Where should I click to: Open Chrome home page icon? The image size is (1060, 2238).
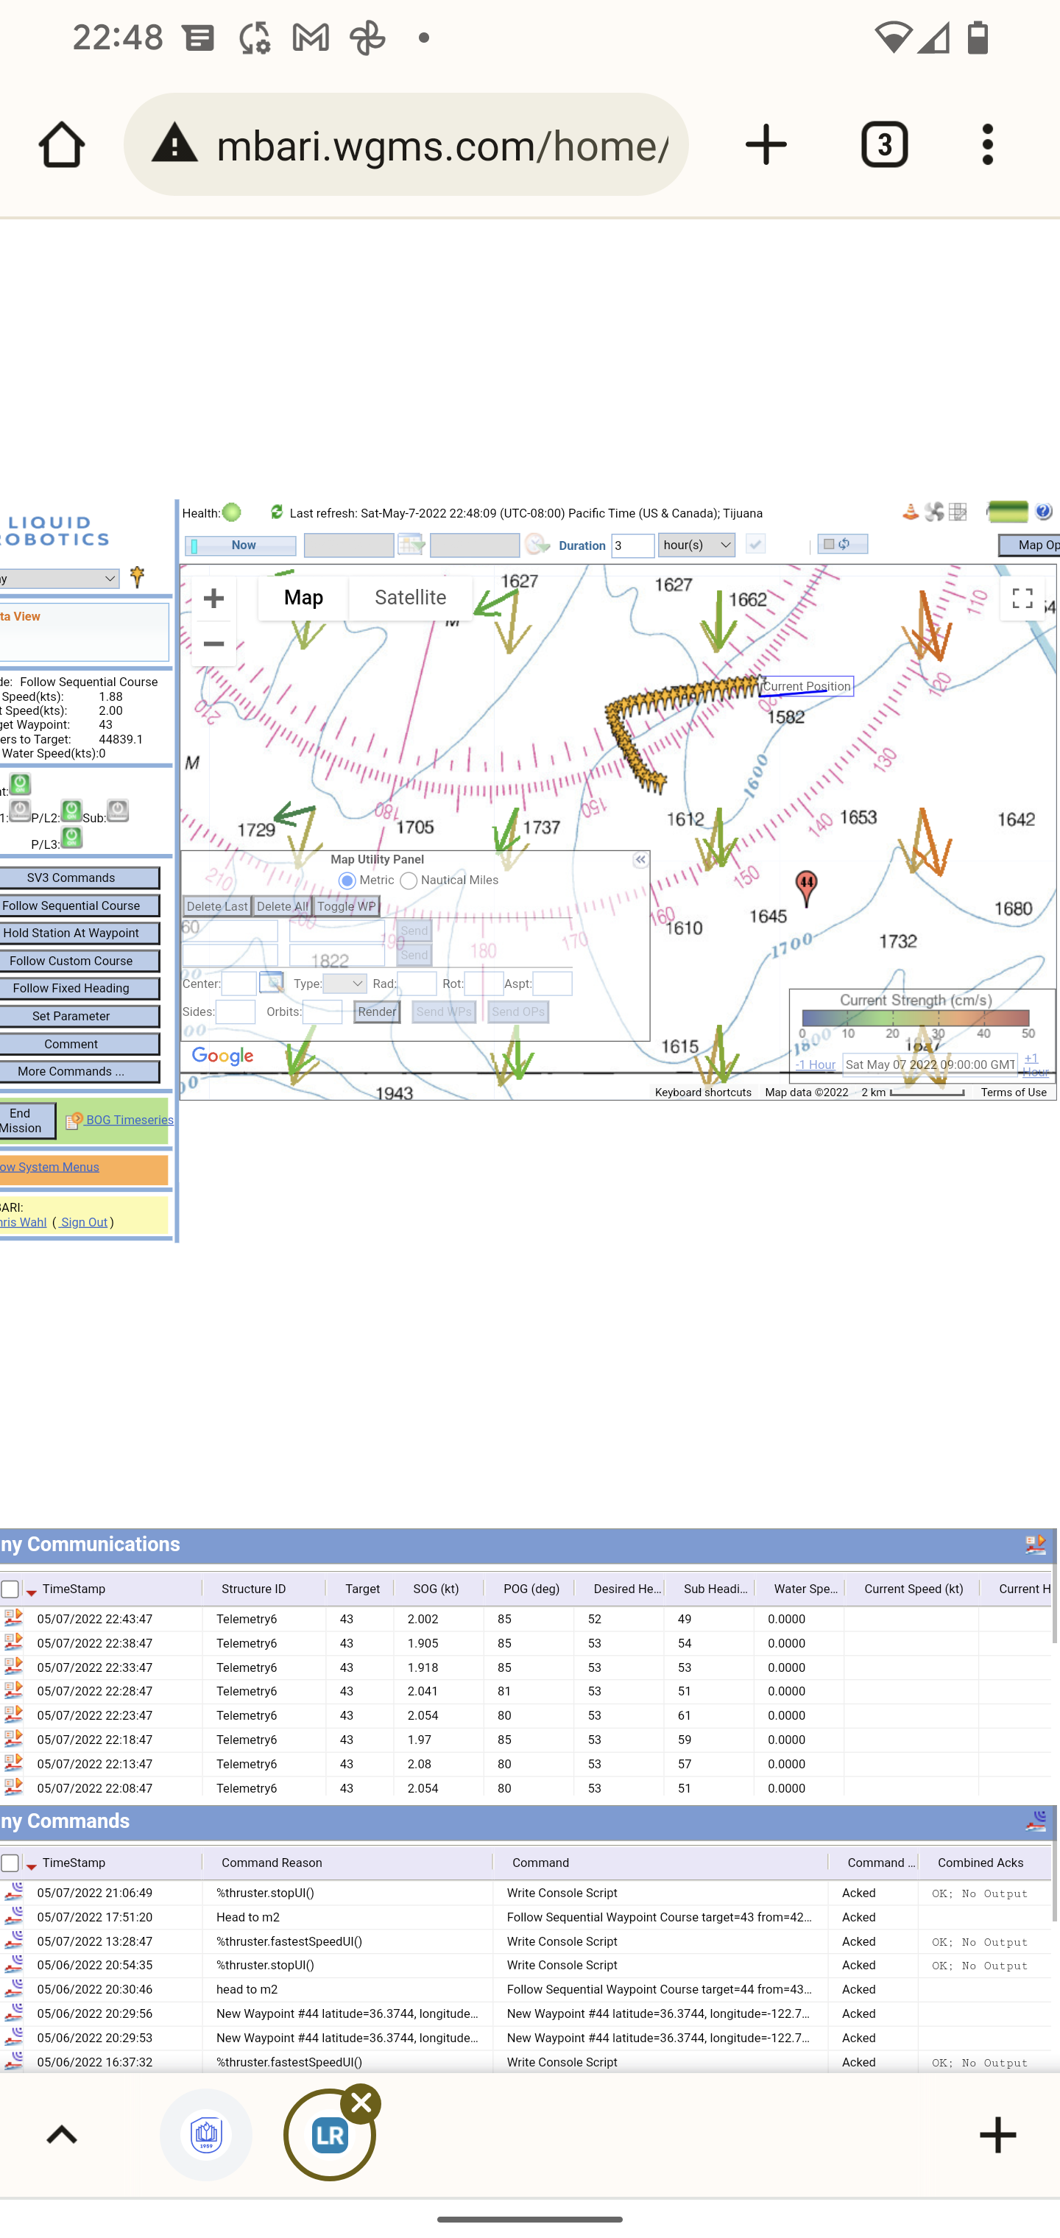[x=62, y=144]
